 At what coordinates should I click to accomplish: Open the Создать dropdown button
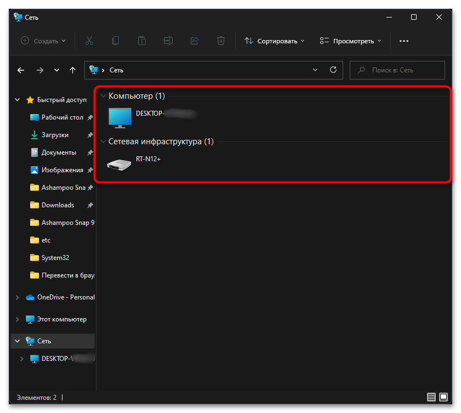coord(43,41)
